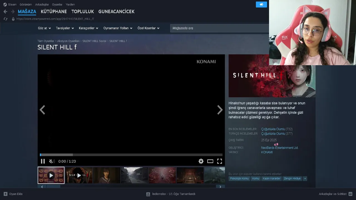Open the Yardım menu

(x=70, y=4)
